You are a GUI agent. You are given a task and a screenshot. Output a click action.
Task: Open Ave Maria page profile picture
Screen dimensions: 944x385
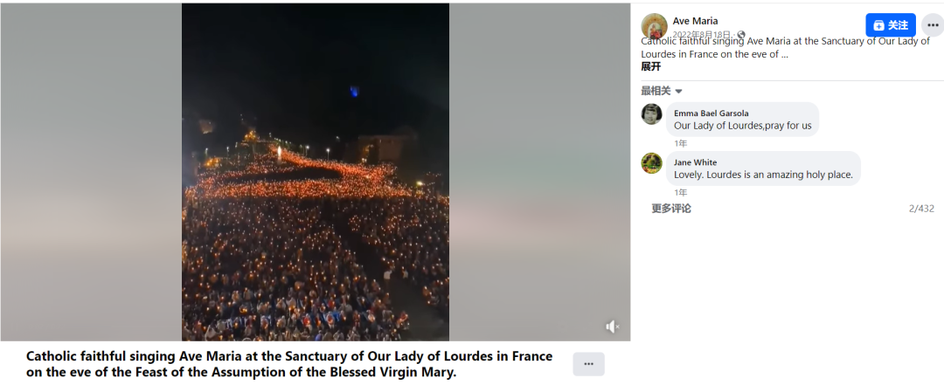coord(655,26)
